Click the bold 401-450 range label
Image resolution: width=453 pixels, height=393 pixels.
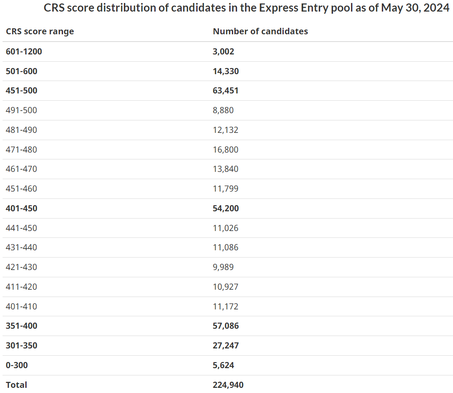pos(21,209)
